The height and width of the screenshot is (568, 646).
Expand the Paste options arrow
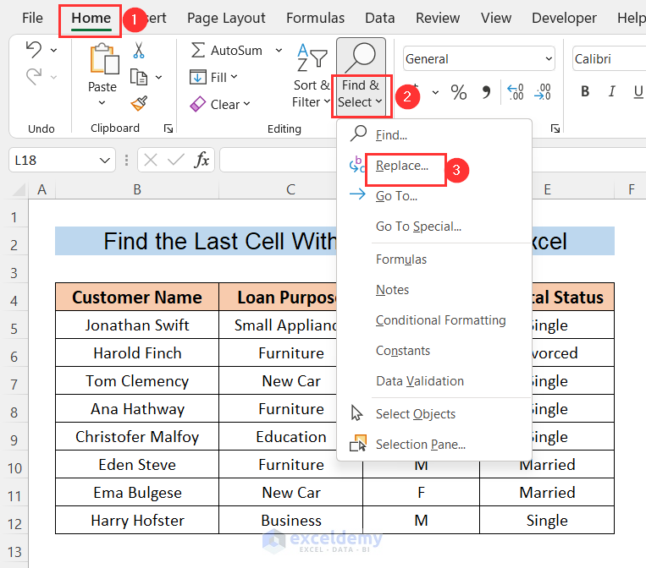pyautogui.click(x=102, y=103)
